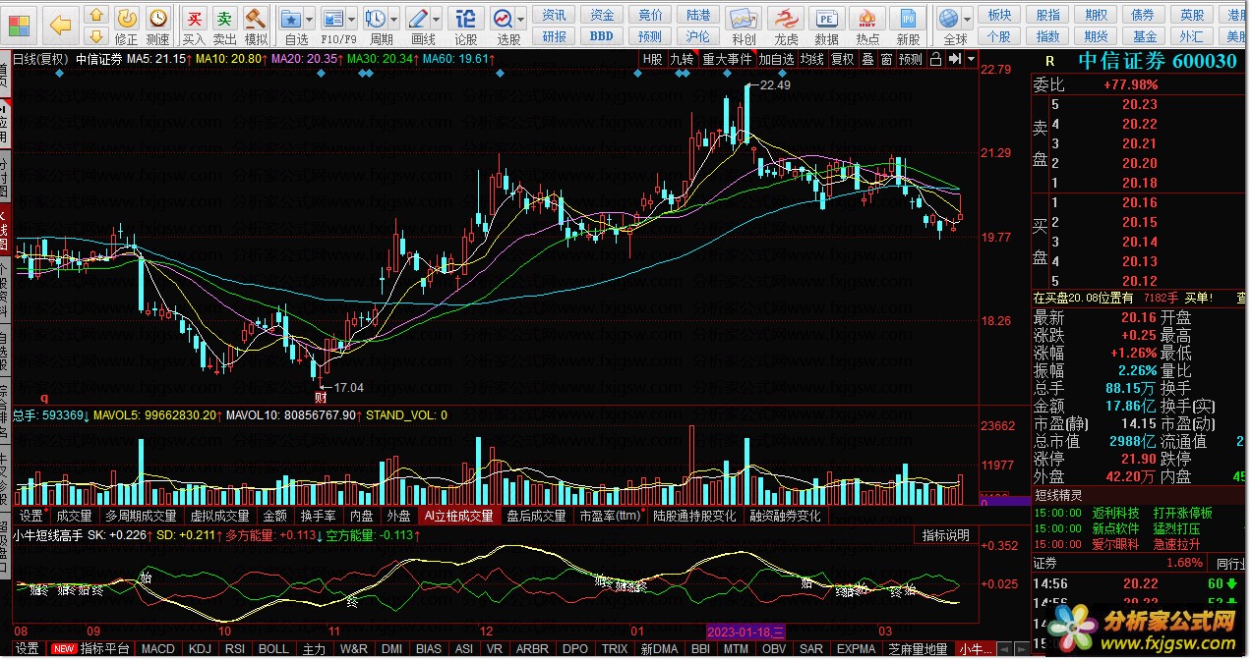Open the 全球 global markets icon

click(948, 18)
